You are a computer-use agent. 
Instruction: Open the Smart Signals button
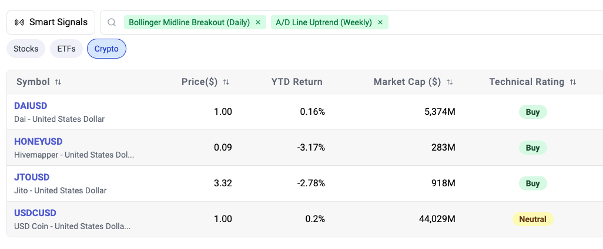[51, 22]
